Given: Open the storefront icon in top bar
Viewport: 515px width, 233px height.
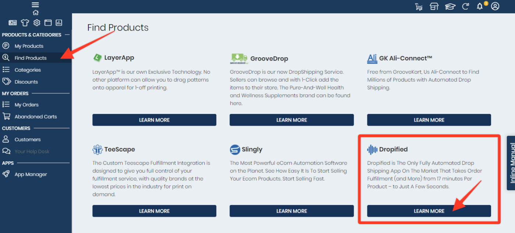Looking at the screenshot, I should [x=434, y=6].
